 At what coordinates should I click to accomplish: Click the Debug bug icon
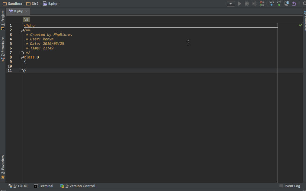(x=247, y=4)
